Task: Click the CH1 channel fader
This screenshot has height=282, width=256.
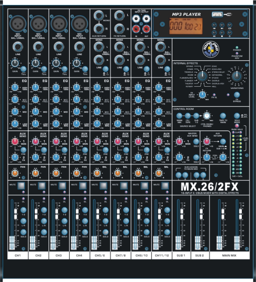Action: click(12, 243)
